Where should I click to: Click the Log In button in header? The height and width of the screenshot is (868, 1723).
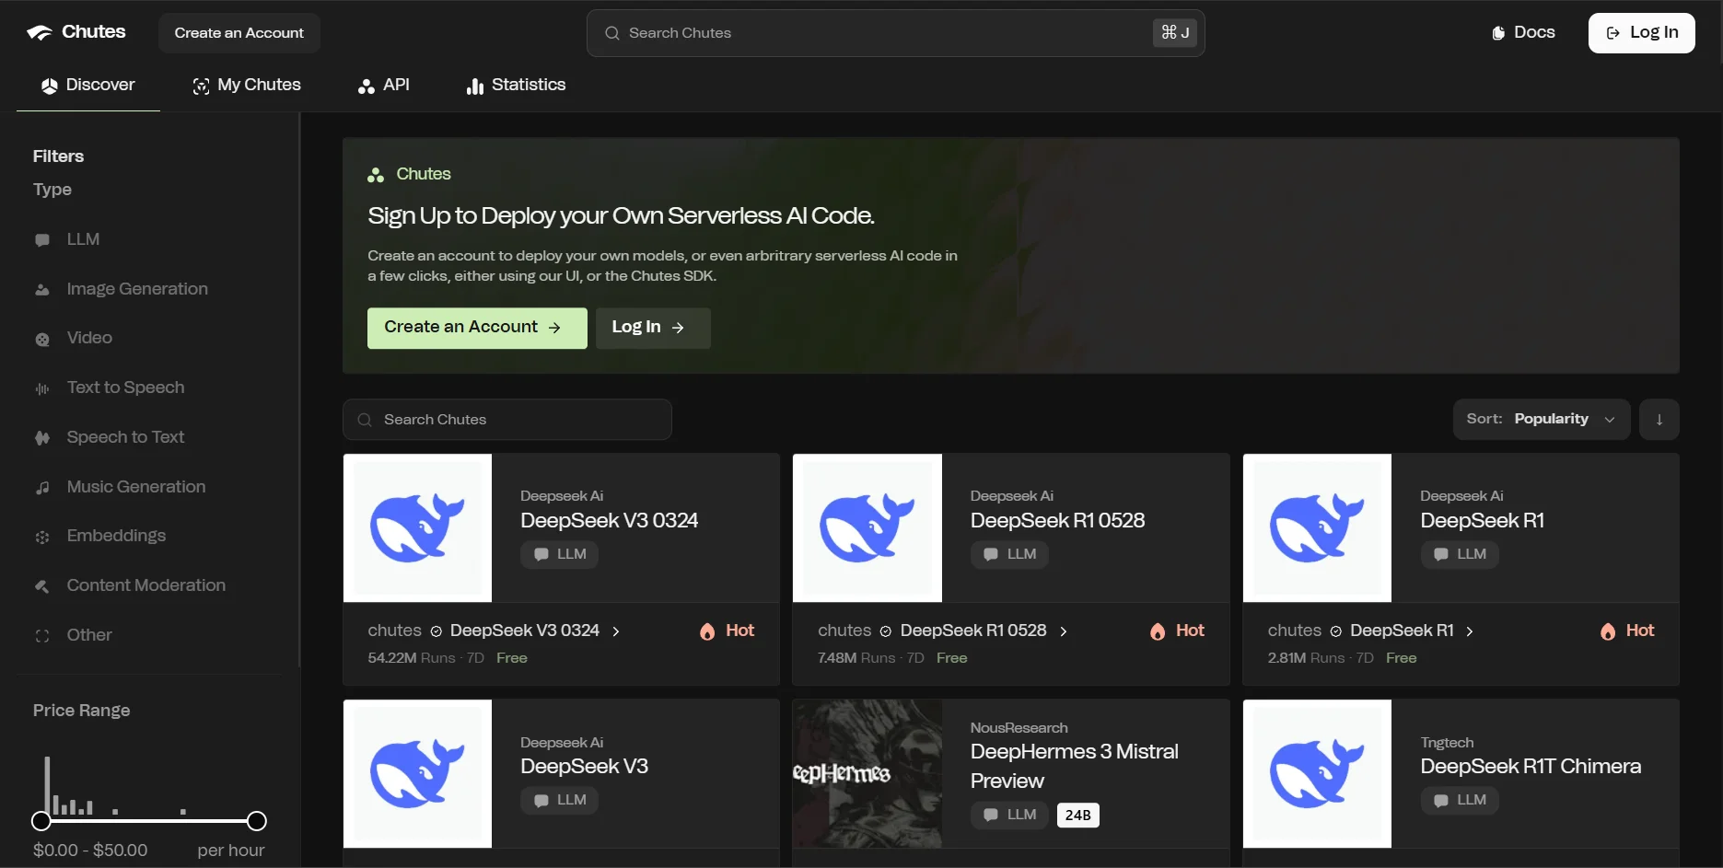point(1642,33)
